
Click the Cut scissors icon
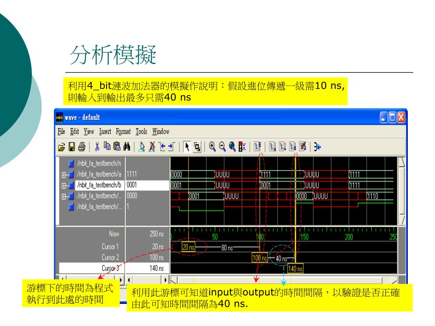click(97, 146)
